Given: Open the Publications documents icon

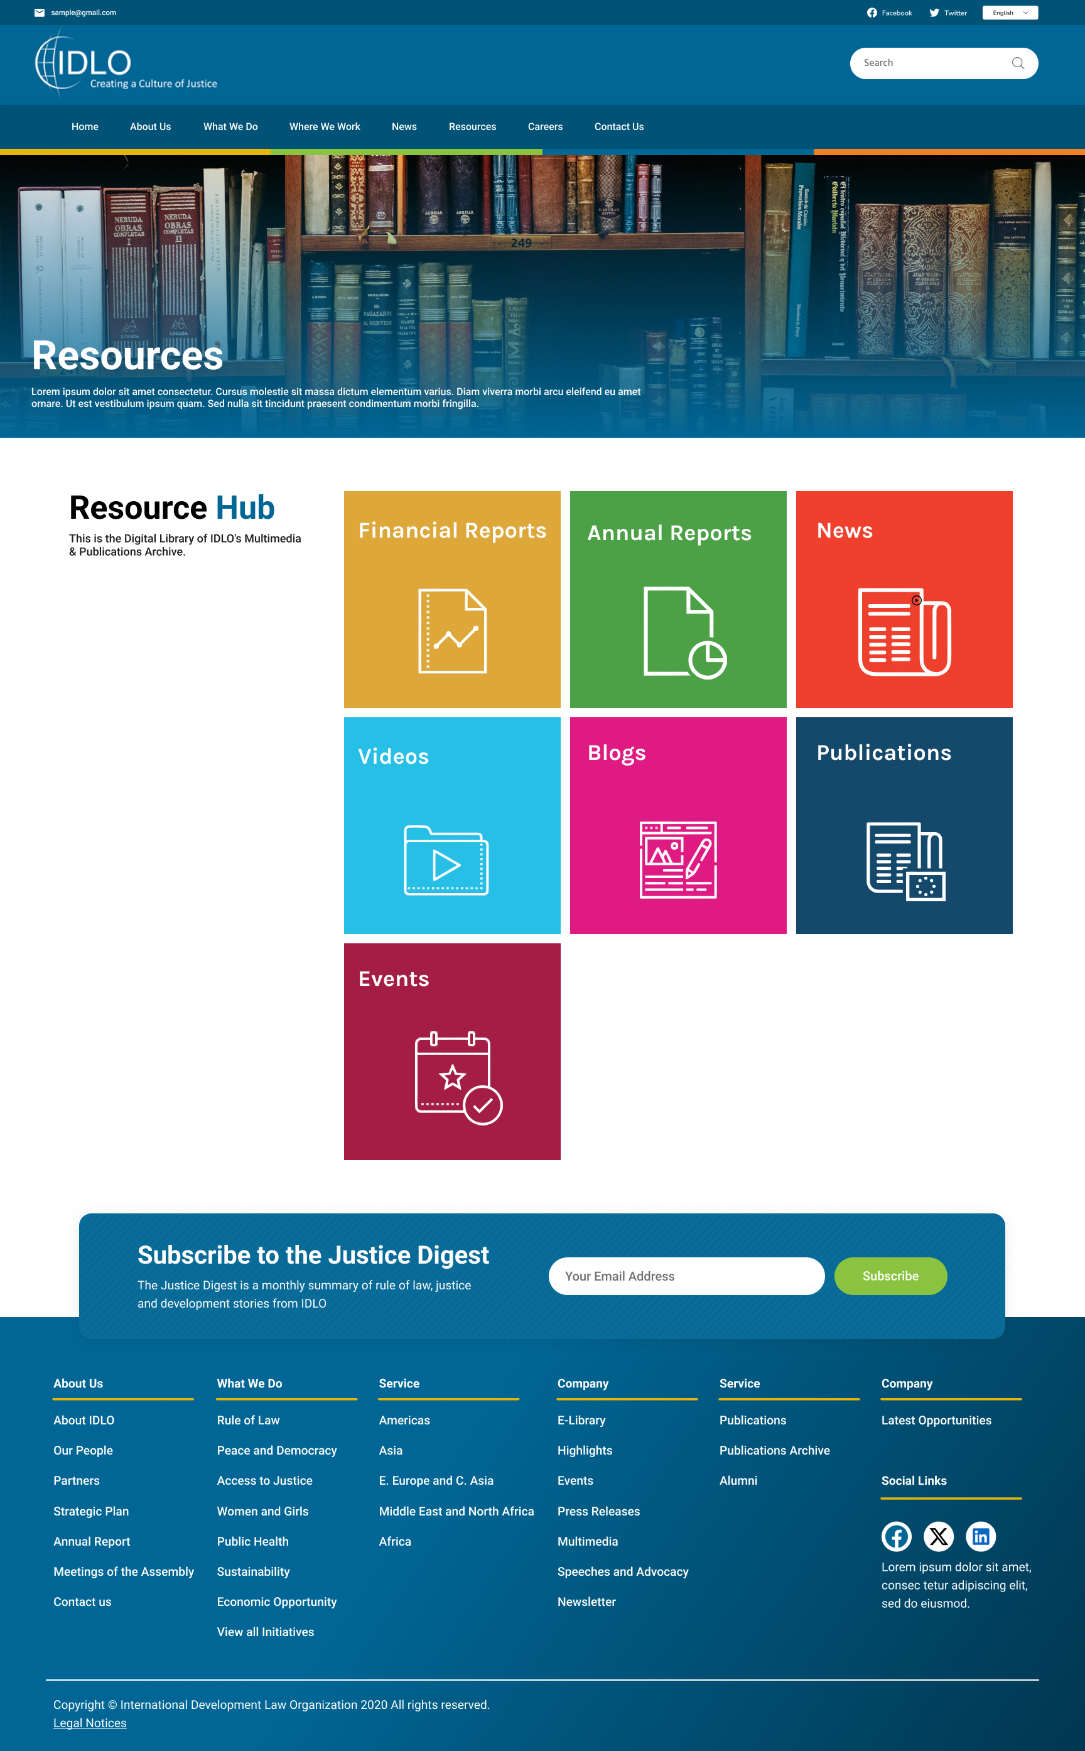Looking at the screenshot, I should click(905, 861).
